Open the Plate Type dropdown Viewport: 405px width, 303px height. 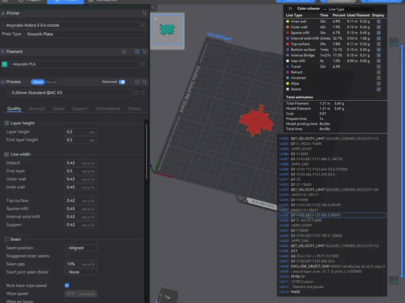pyautogui.click(x=84, y=34)
